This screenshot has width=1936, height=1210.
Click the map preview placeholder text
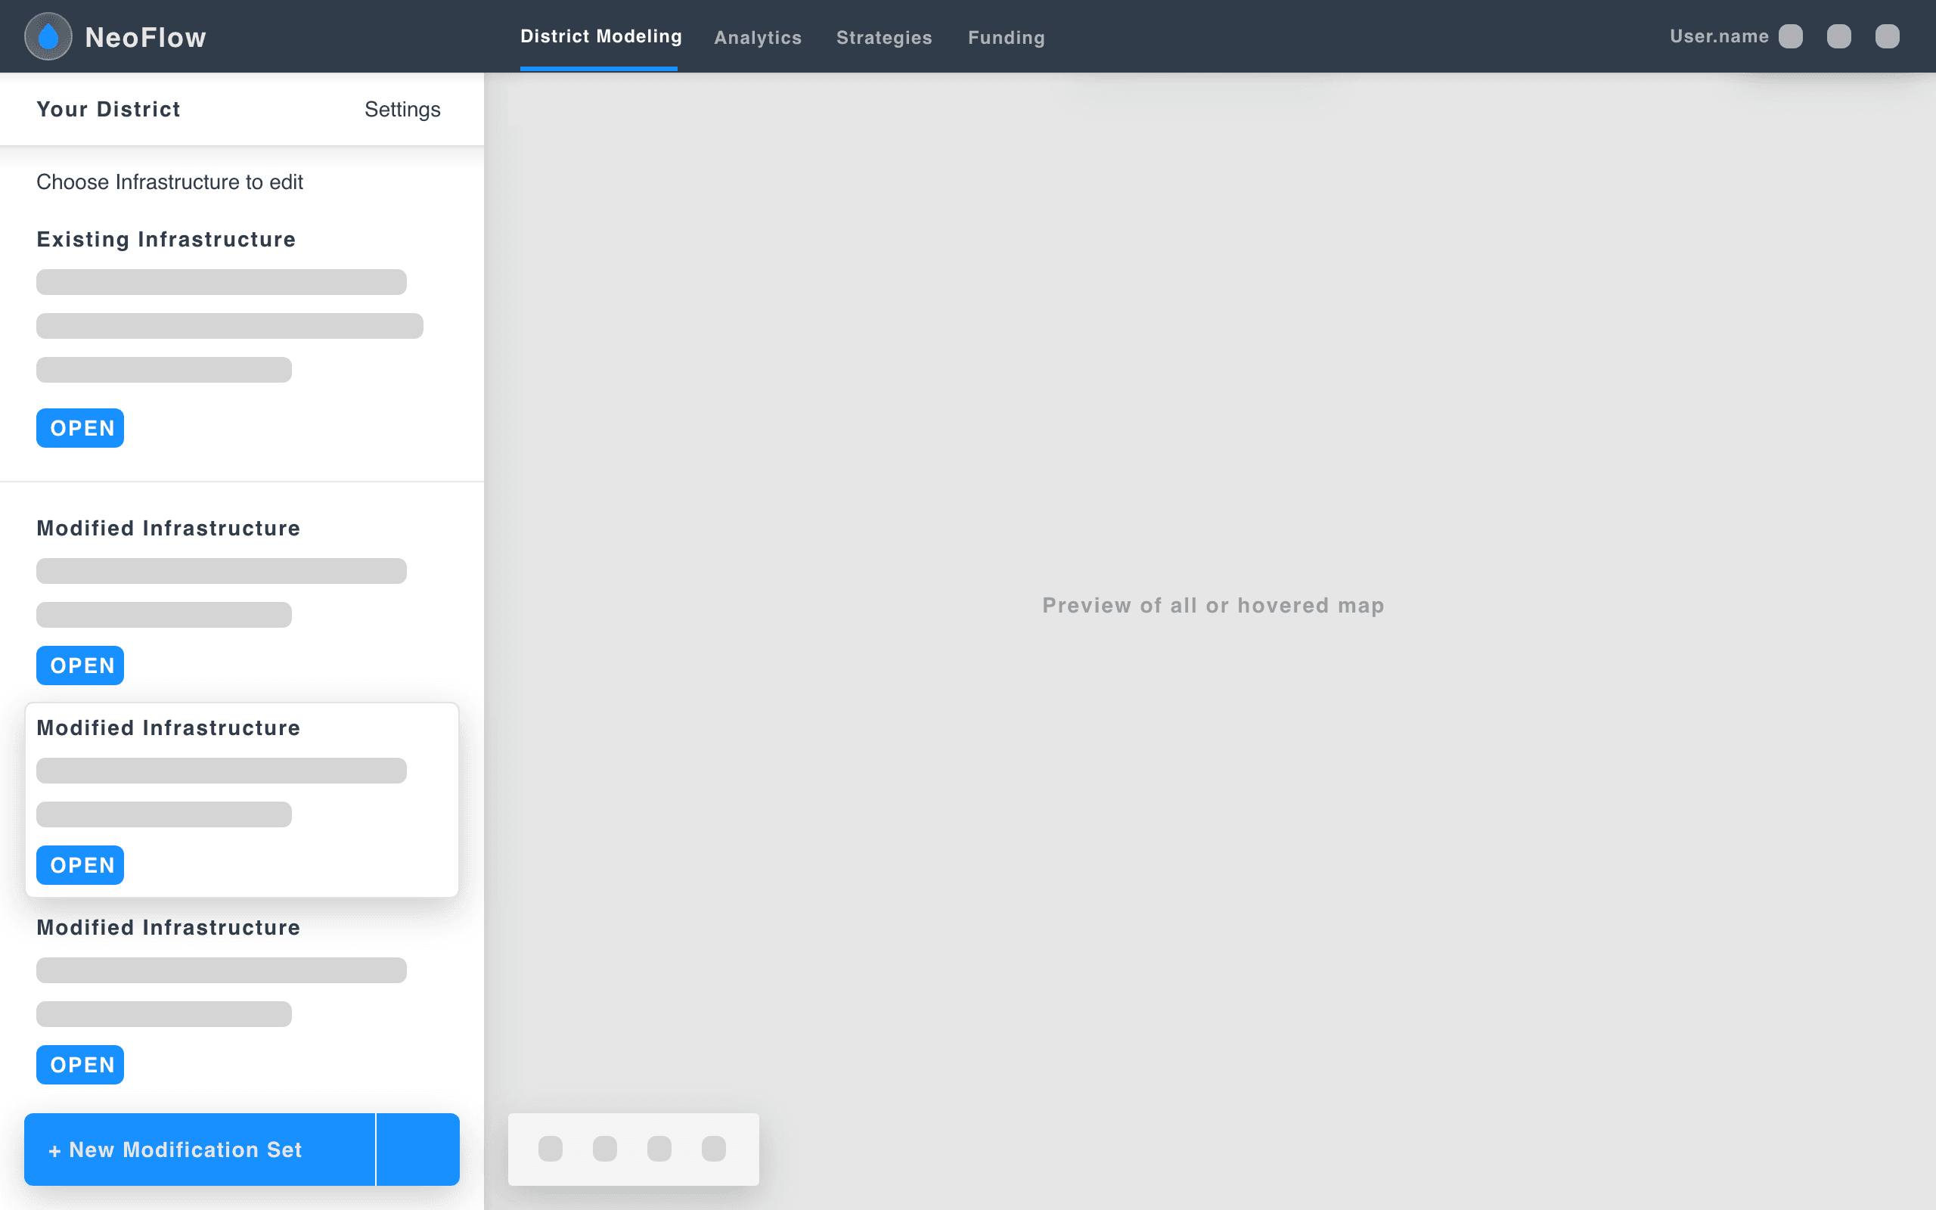pos(1213,606)
